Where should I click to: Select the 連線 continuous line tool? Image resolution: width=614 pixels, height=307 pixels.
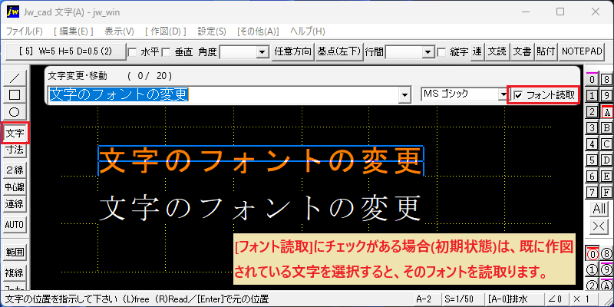coord(15,204)
